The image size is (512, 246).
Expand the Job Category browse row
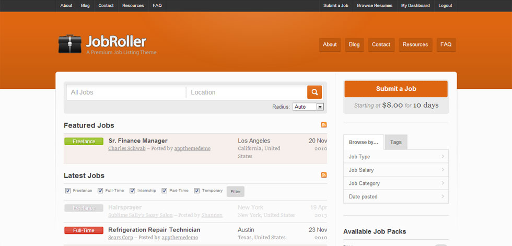(x=396, y=183)
